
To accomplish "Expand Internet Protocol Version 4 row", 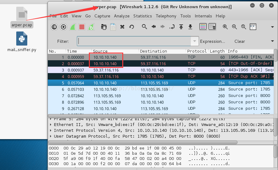I will click(x=51, y=131).
